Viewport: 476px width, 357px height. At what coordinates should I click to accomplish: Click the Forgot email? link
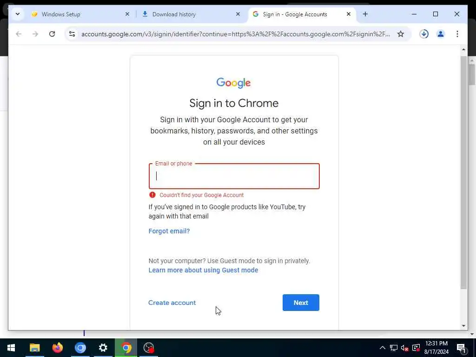[x=169, y=231]
